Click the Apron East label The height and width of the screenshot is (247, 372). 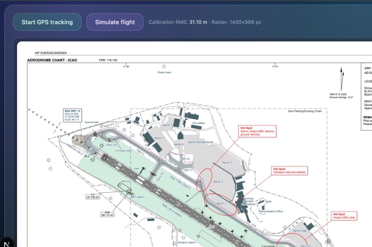300,230
